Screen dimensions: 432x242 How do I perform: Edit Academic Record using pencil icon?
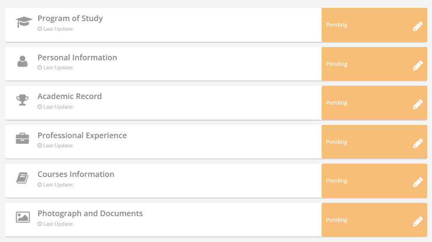point(418,104)
